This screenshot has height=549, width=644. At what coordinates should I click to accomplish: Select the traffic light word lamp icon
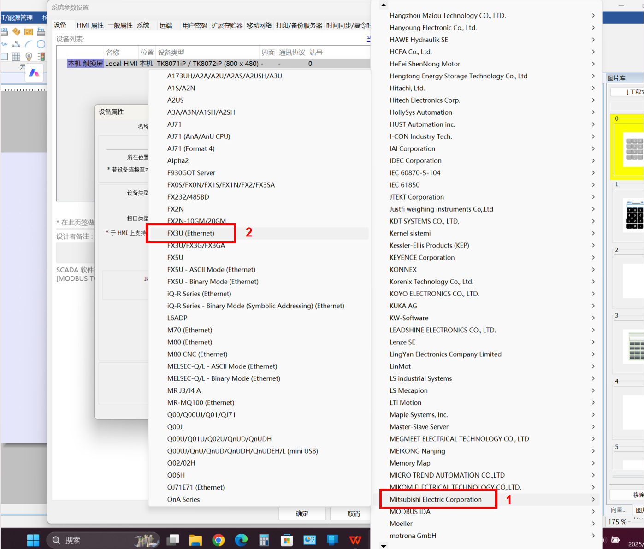pyautogui.click(x=41, y=56)
